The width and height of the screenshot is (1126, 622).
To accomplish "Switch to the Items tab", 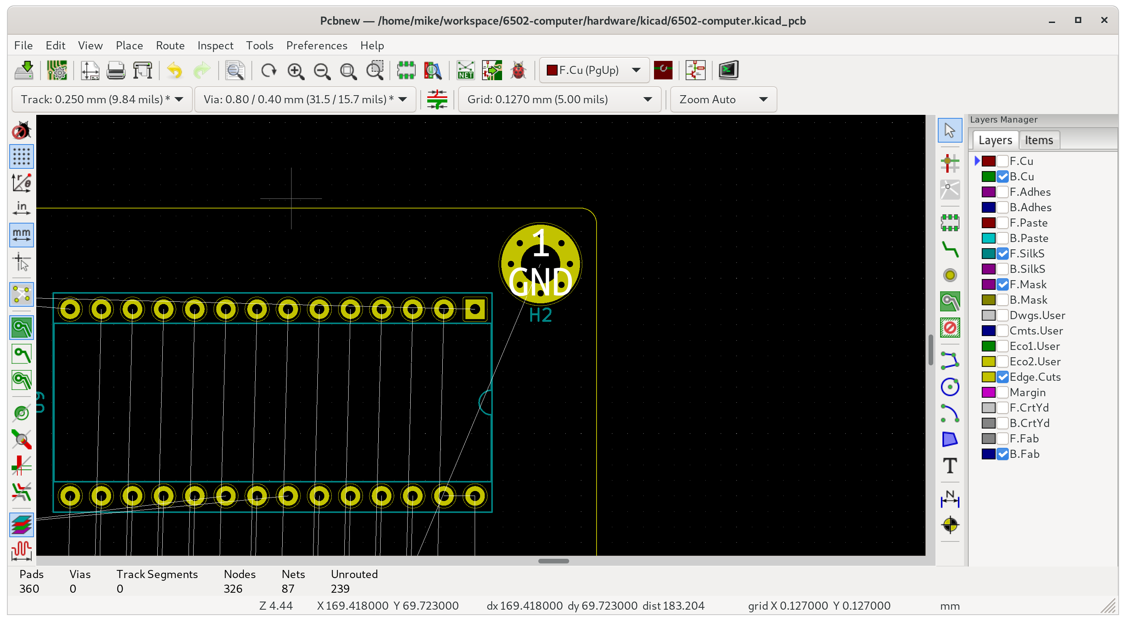I will 1038,140.
